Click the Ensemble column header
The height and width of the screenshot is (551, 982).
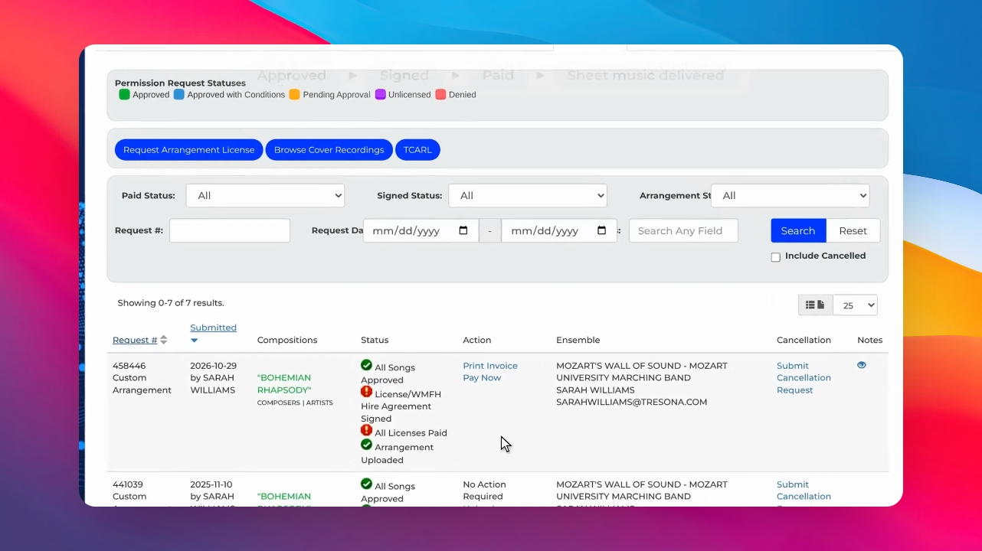578,340
